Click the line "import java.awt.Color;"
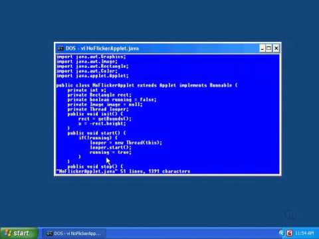This screenshot has width=319, height=239. 87,71
